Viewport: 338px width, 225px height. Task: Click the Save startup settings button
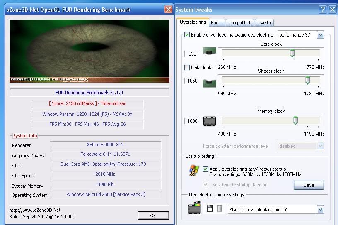(x=309, y=185)
